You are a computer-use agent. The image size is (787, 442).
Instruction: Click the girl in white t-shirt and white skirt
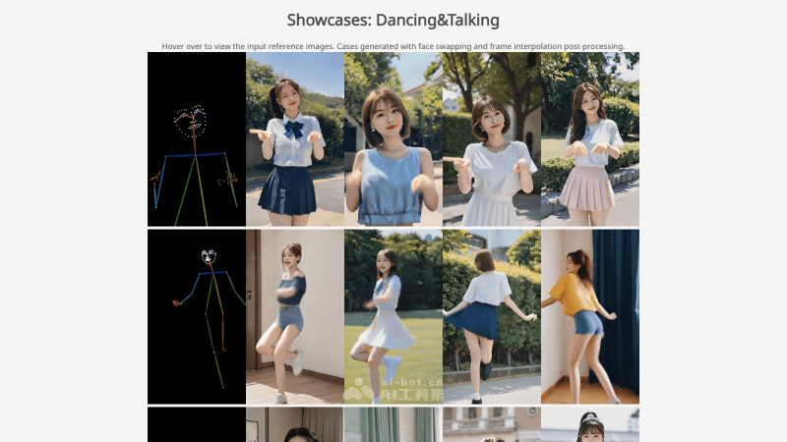coord(491,139)
